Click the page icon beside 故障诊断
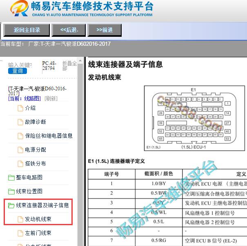The height and width of the screenshot is (246, 247). (20, 122)
